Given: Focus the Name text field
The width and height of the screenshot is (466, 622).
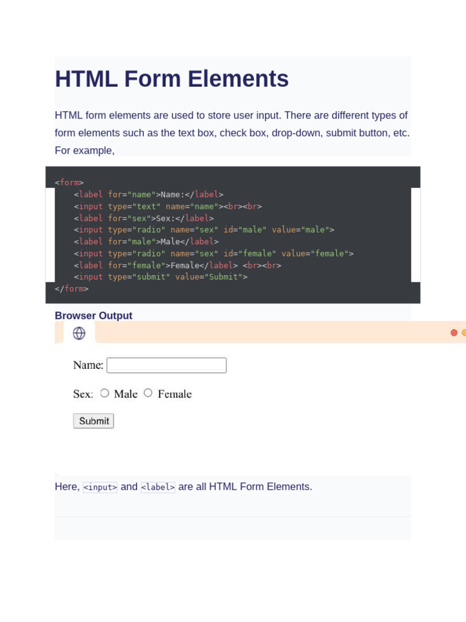Looking at the screenshot, I should coord(166,365).
